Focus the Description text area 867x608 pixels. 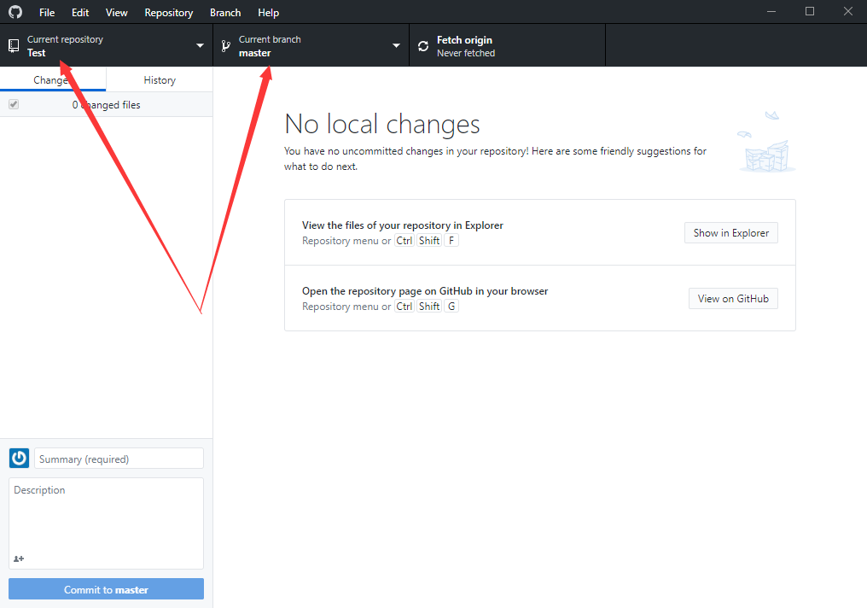pyautogui.click(x=106, y=523)
